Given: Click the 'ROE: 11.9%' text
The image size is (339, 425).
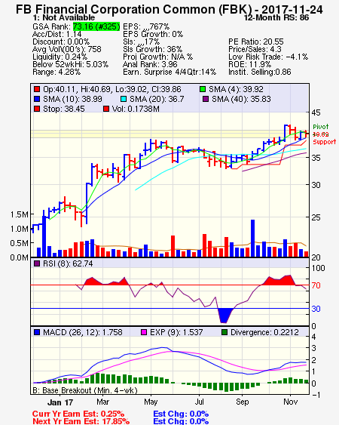Looking at the screenshot, I should point(249,64).
